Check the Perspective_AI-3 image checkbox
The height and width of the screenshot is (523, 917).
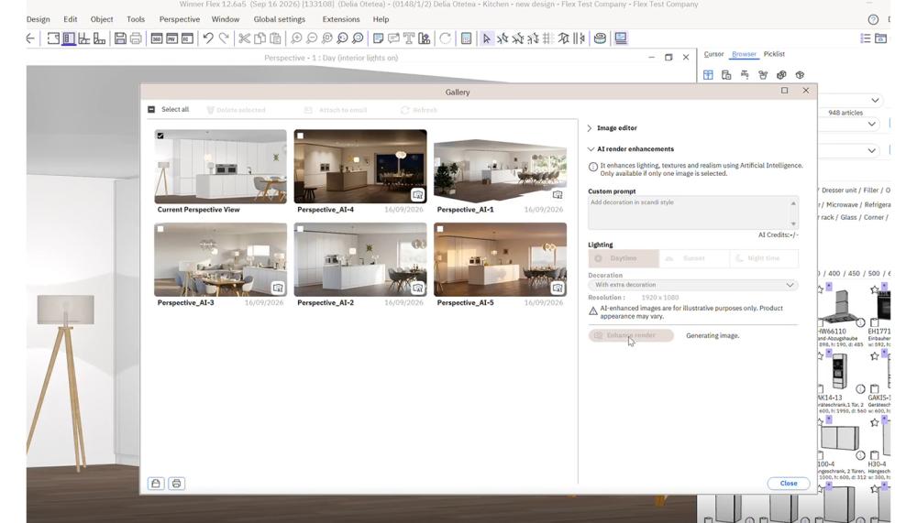click(x=160, y=229)
